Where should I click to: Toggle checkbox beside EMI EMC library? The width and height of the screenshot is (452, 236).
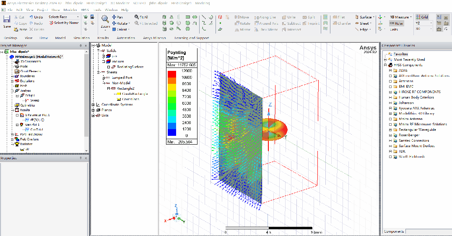pyautogui.click(x=390, y=86)
